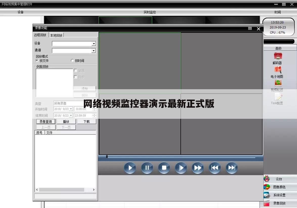Click the PTZ (云台) icon
Screen dimensions: 297x208
click(267, 179)
